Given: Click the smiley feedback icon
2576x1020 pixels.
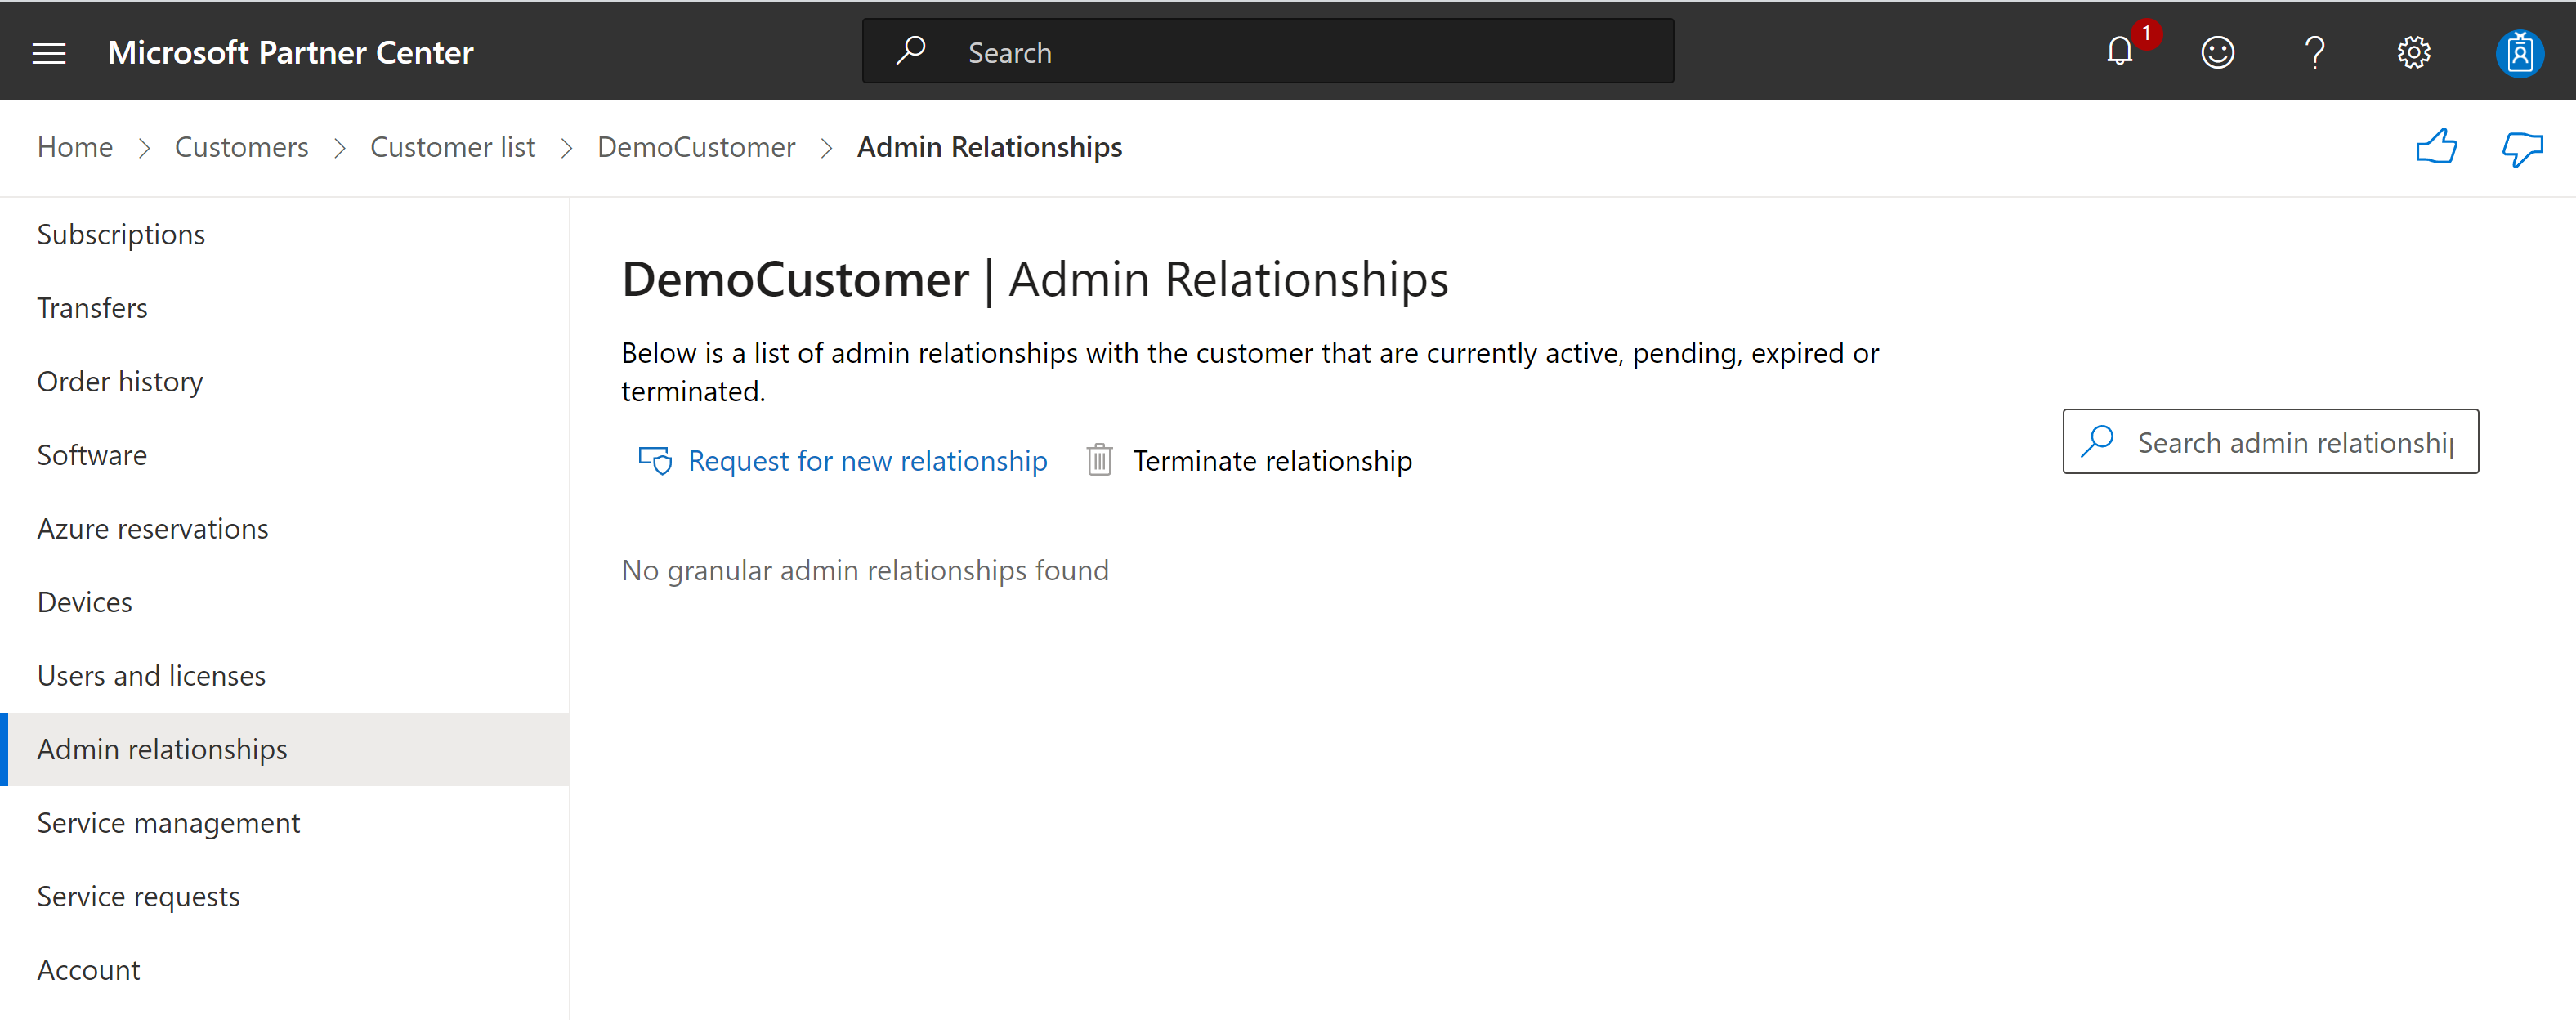Looking at the screenshot, I should 2217,52.
